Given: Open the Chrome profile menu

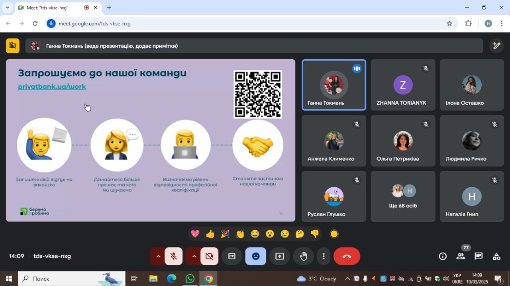Looking at the screenshot, I should pyautogui.click(x=488, y=23).
